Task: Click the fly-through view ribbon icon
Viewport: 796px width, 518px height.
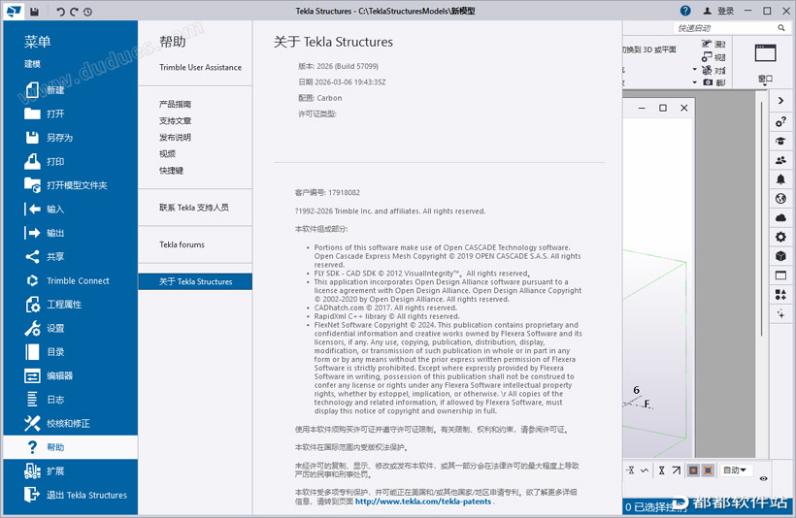Action: (x=707, y=44)
